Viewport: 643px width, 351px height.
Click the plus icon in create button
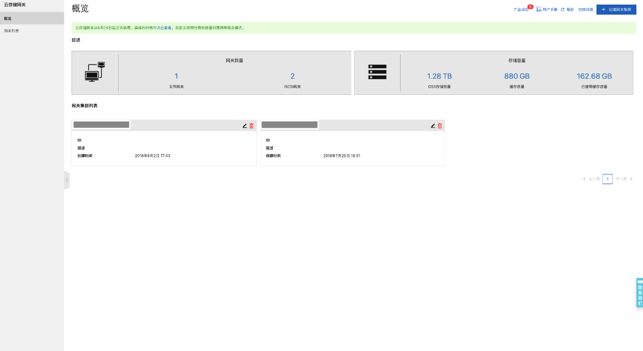603,10
